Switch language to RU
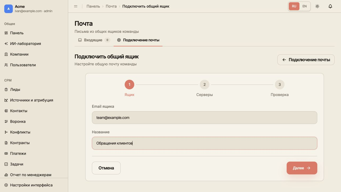 click(294, 6)
